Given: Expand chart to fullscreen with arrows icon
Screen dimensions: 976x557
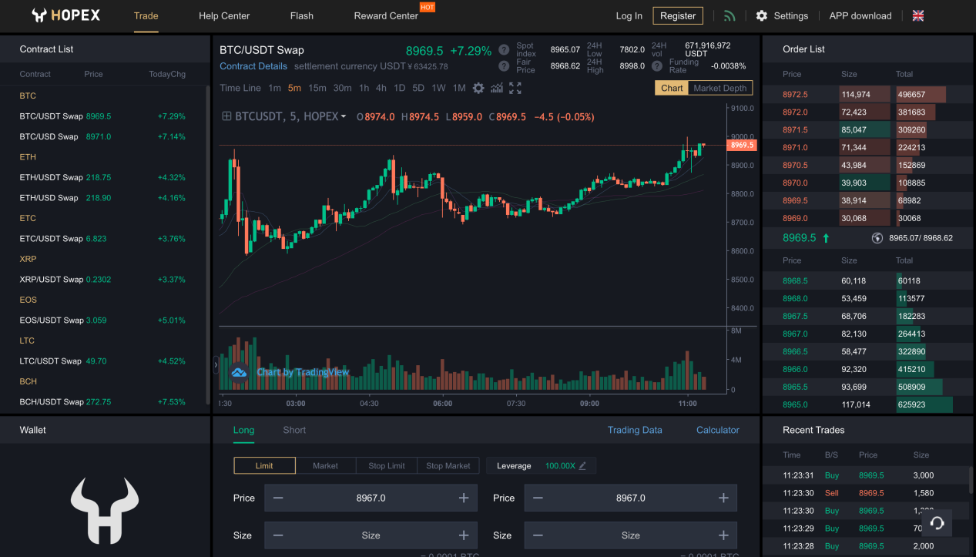Looking at the screenshot, I should coord(515,88).
